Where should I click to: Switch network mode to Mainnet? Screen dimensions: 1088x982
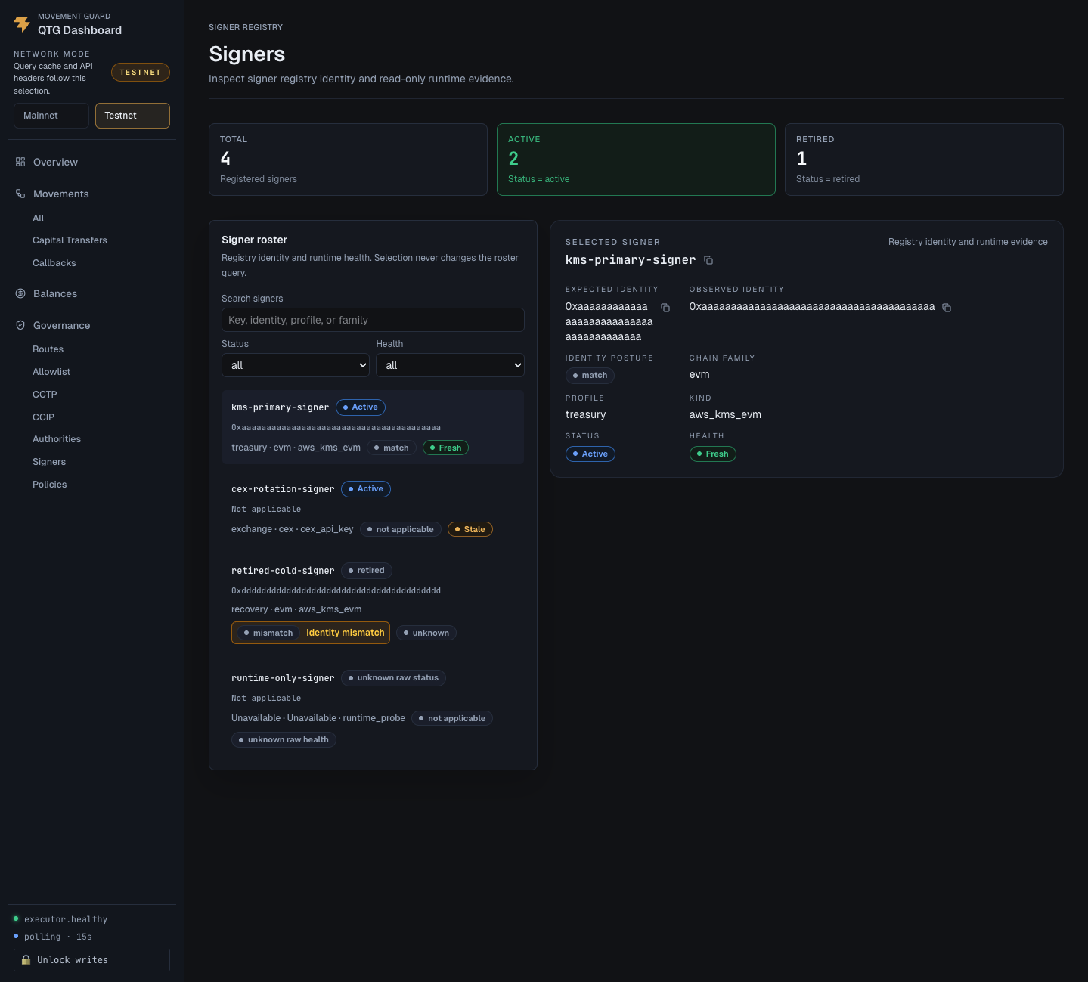(51, 116)
